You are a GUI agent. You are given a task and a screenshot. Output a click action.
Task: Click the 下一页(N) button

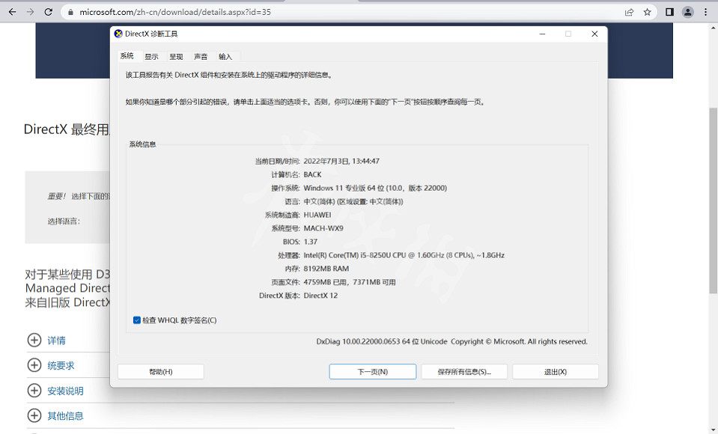pyautogui.click(x=372, y=372)
